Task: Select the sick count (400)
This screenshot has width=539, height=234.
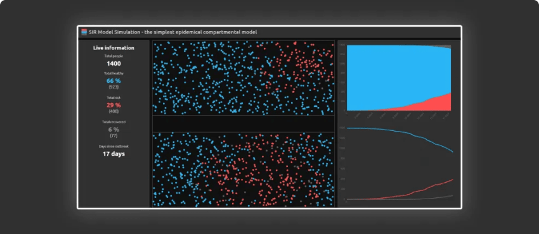Action: click(x=114, y=111)
